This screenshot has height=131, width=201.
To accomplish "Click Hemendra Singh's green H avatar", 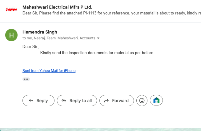I will pos(12,35).
